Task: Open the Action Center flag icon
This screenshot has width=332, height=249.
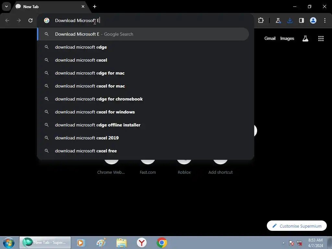Action: 291,243
